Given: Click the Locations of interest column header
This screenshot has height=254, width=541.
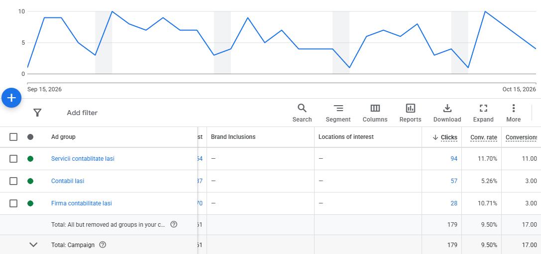Looking at the screenshot, I should 346,137.
